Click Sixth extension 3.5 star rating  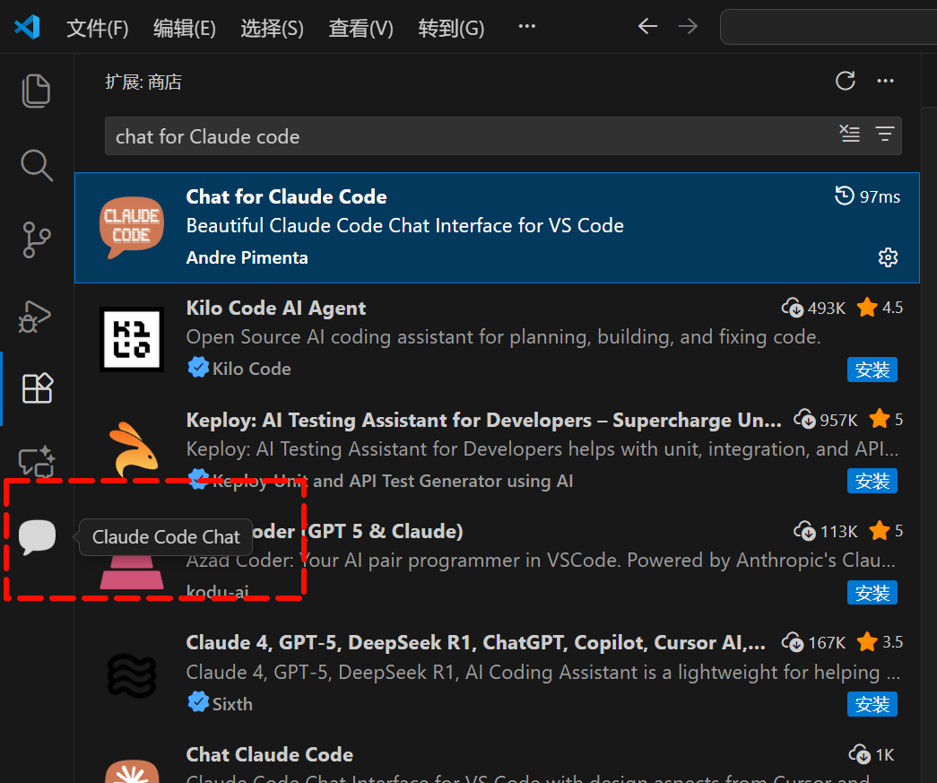880,642
